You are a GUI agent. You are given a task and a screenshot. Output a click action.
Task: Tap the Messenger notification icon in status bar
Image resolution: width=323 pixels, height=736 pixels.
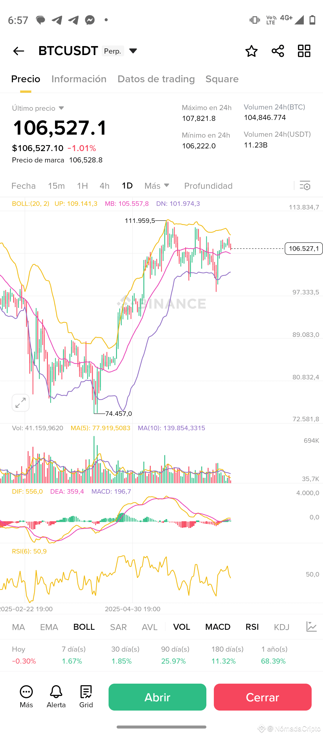click(90, 20)
